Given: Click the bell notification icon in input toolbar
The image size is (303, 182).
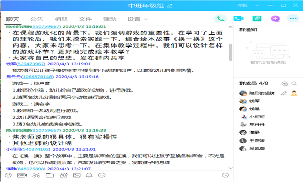Looking at the screenshot, I should (x=89, y=175).
